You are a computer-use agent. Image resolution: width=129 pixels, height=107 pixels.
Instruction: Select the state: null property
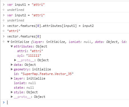point(24,88)
